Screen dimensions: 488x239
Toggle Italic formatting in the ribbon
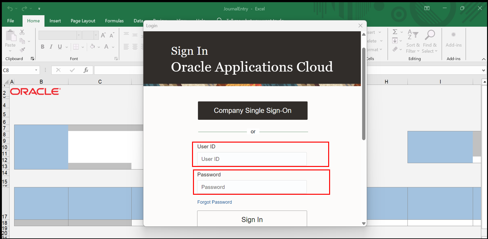coord(51,47)
